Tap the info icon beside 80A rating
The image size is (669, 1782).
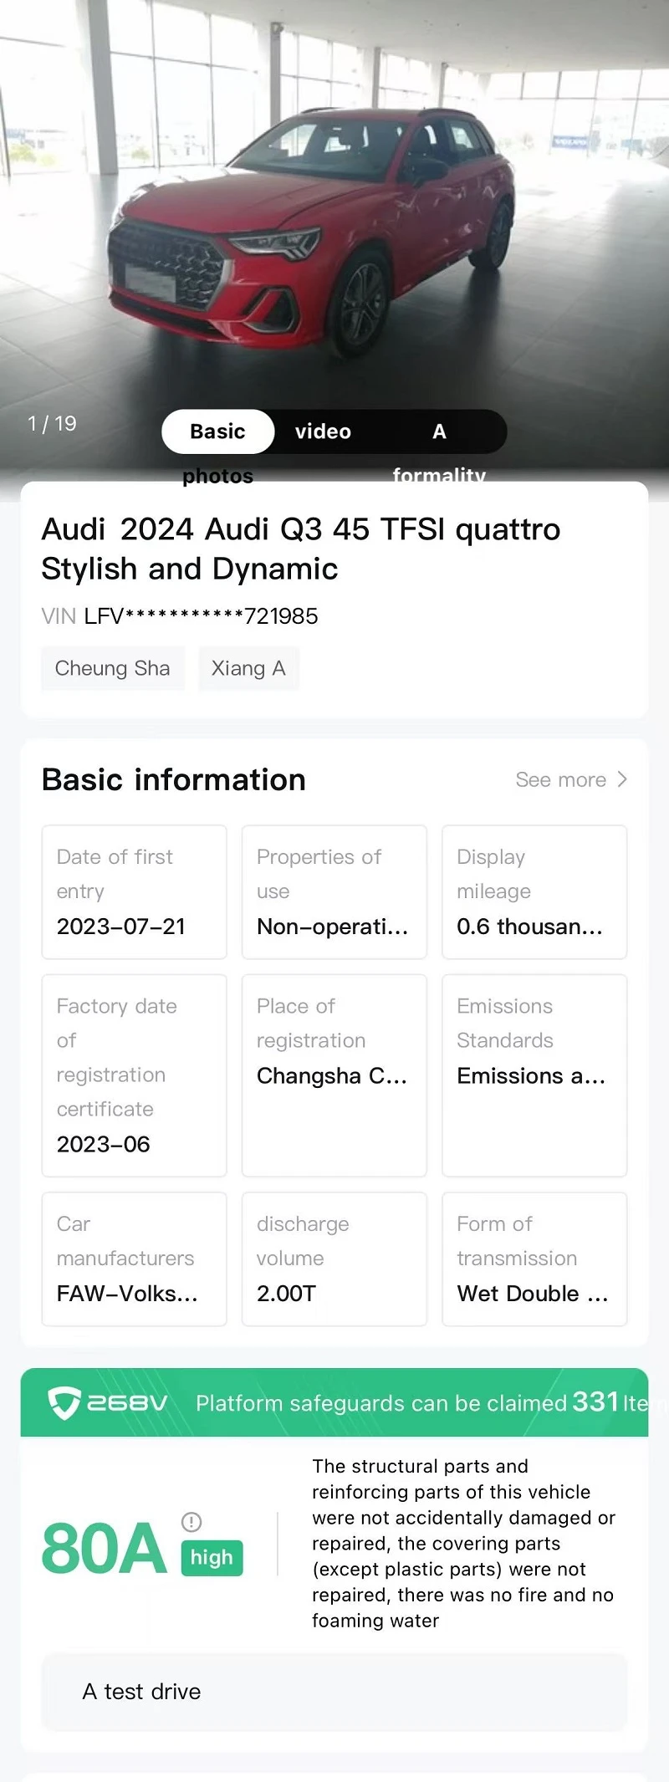tap(192, 1522)
